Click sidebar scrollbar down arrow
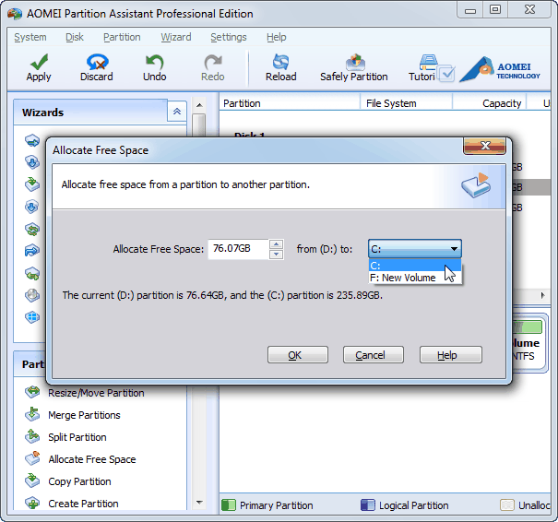The width and height of the screenshot is (558, 522). point(199,503)
